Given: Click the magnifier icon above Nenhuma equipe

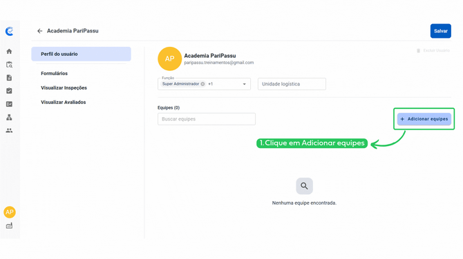Looking at the screenshot, I should tap(305, 186).
